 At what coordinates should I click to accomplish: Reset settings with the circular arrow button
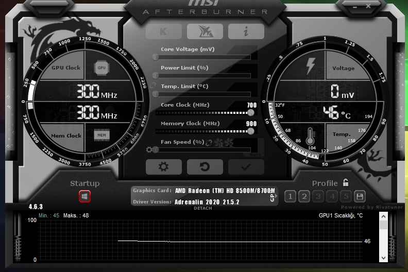tap(205, 167)
